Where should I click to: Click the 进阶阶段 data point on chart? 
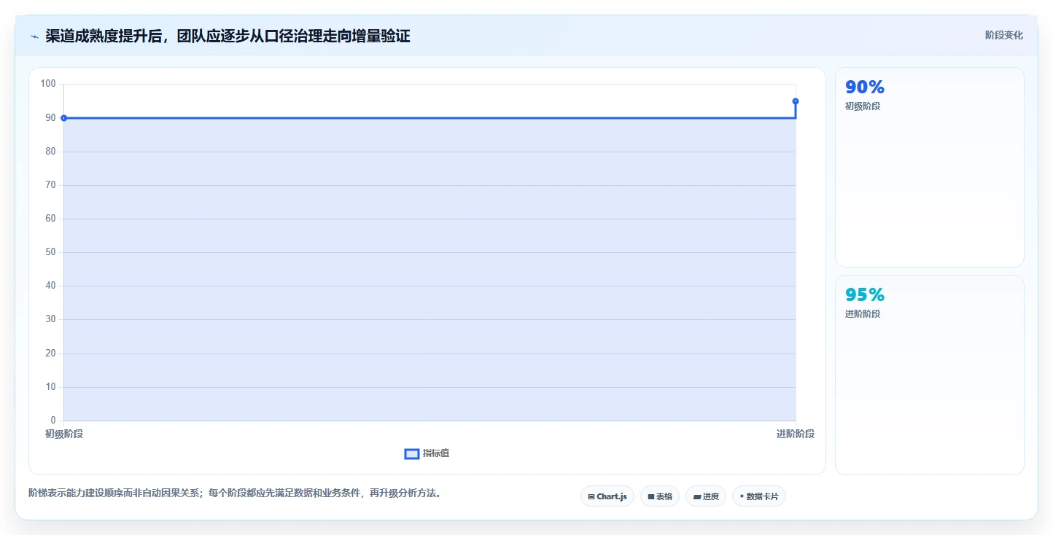(x=796, y=101)
